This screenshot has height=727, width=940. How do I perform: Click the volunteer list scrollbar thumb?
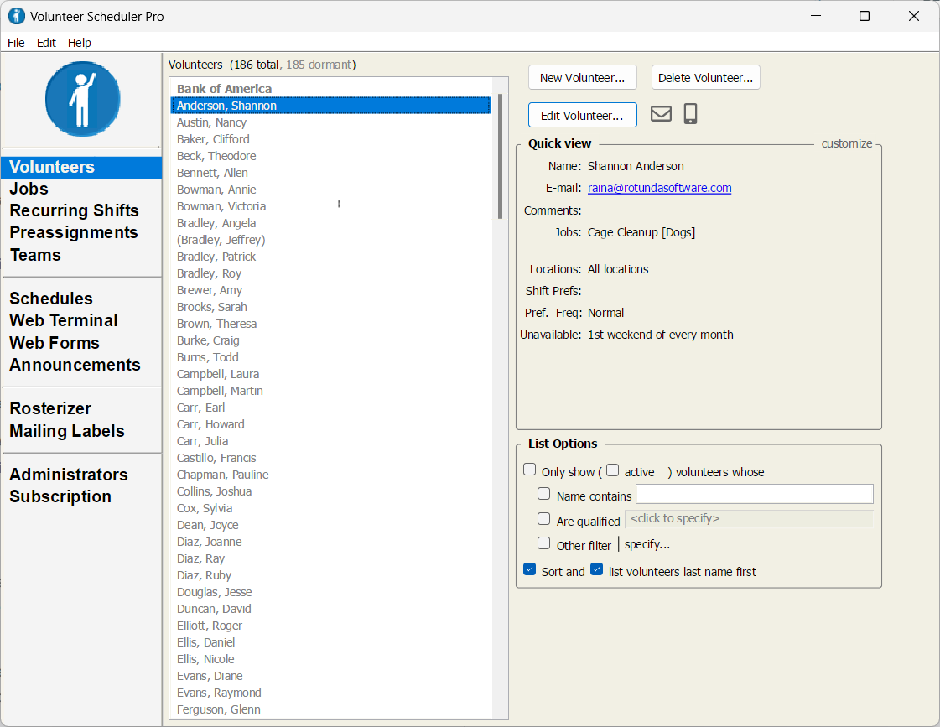tap(500, 156)
